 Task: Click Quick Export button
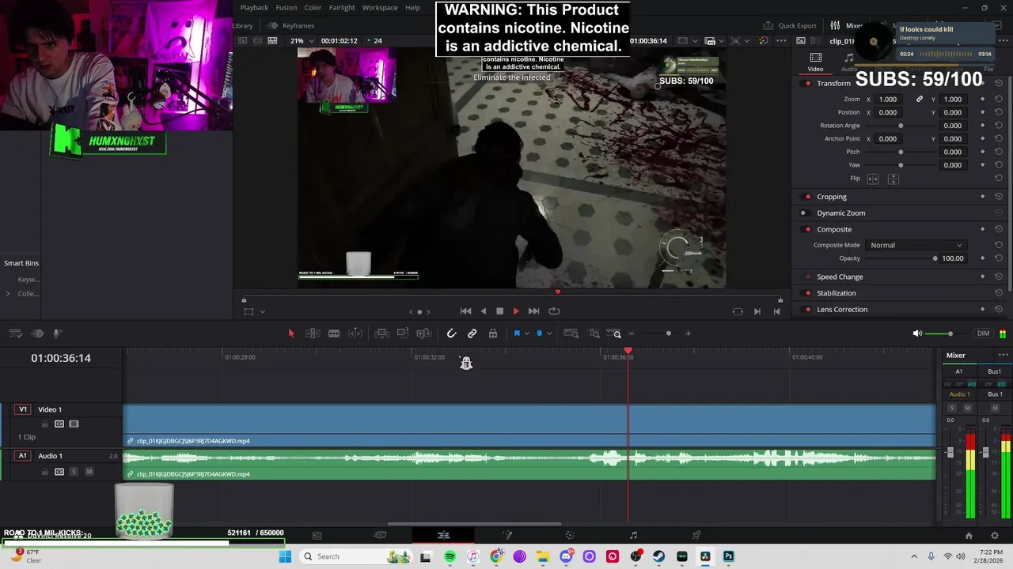coord(790,25)
